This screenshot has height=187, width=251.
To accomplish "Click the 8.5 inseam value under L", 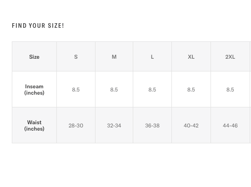I will [x=152, y=90].
